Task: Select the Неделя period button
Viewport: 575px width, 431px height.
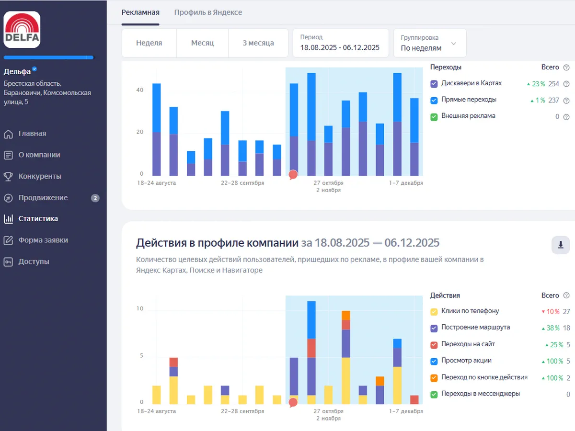Action: click(x=149, y=43)
